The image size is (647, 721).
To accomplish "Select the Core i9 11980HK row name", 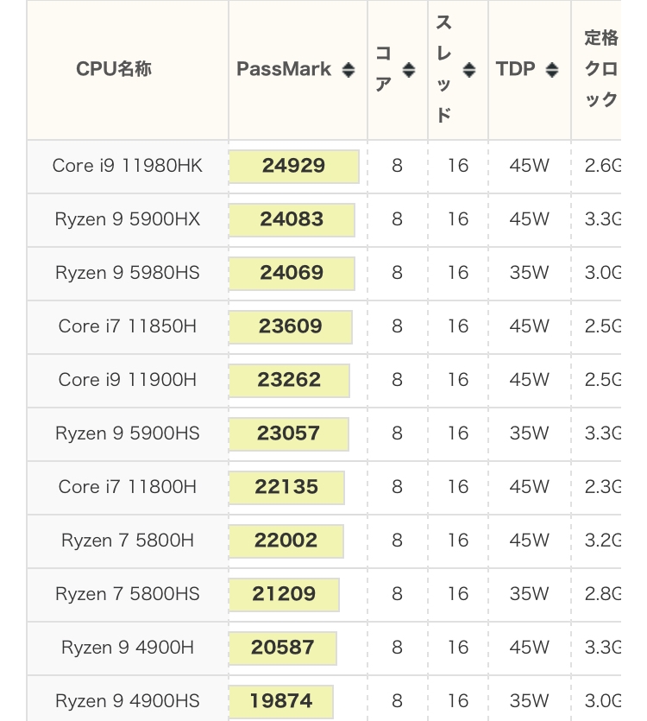I will [x=128, y=166].
